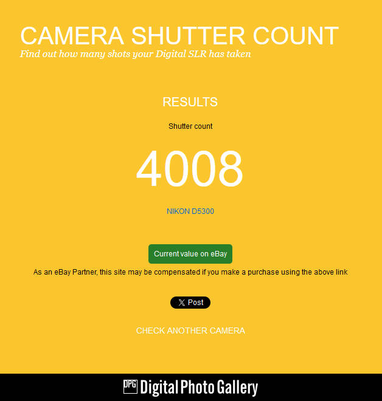This screenshot has width=382, height=401.
Task: Click the 4008 shutter count number
Action: [x=189, y=168]
